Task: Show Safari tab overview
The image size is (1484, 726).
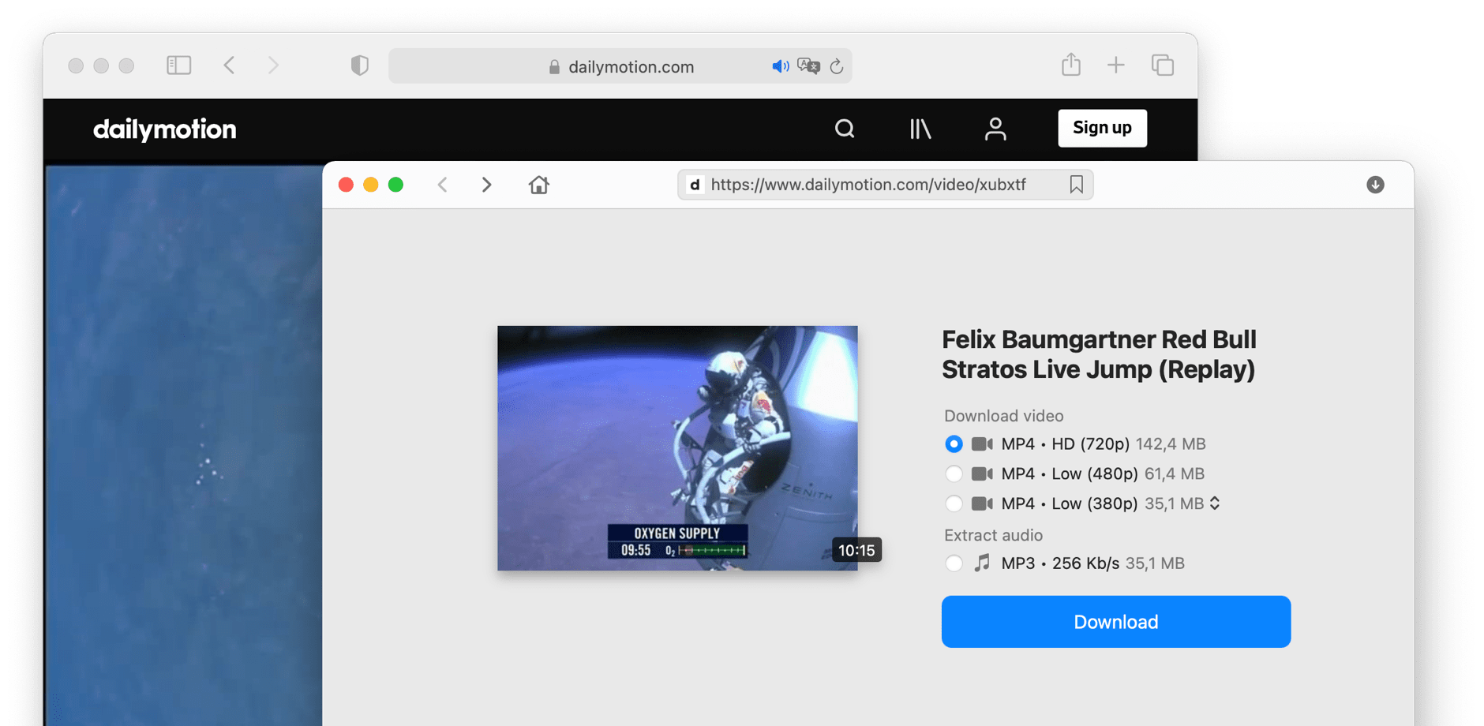Action: 1162,65
